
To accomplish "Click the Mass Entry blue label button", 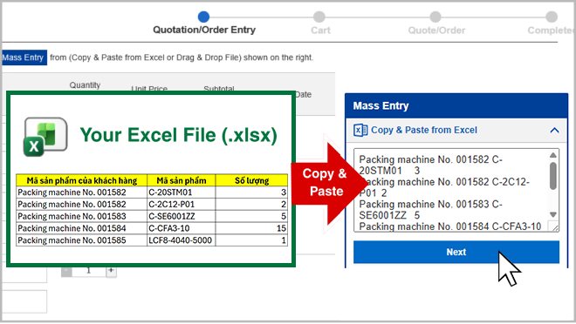I will (x=24, y=57).
